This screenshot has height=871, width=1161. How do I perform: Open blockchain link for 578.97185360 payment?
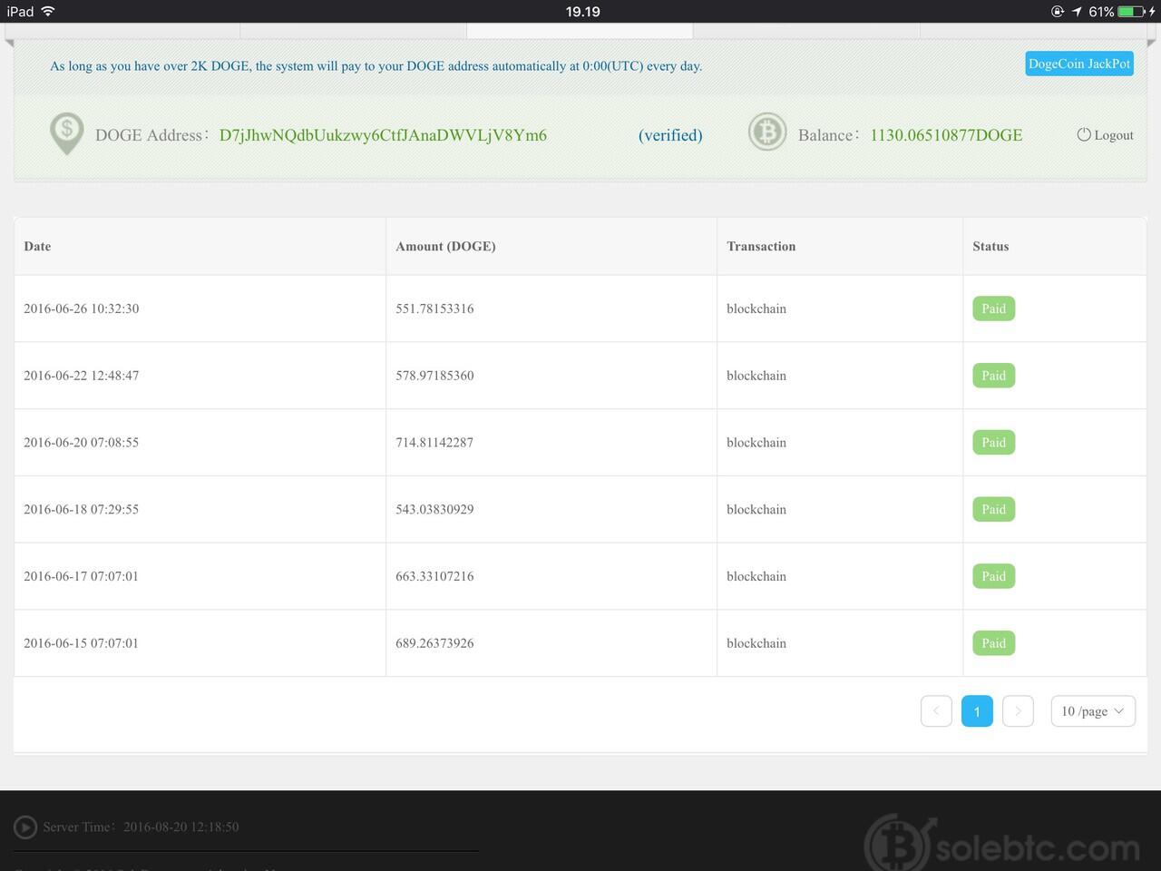click(756, 376)
